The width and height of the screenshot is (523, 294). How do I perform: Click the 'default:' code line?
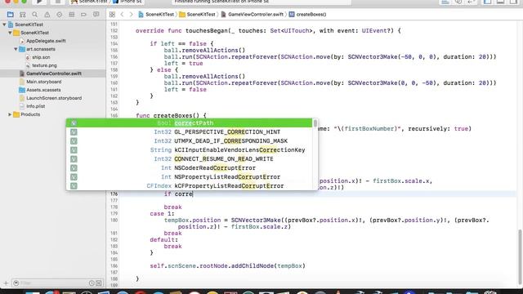tap(163, 239)
